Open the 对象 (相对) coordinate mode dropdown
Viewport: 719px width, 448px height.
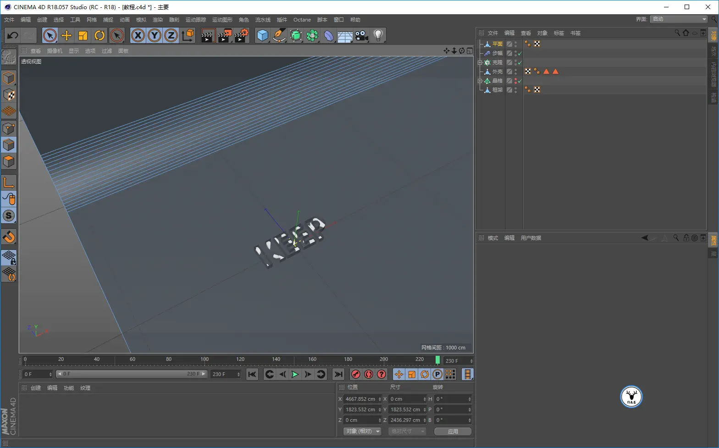pos(363,431)
